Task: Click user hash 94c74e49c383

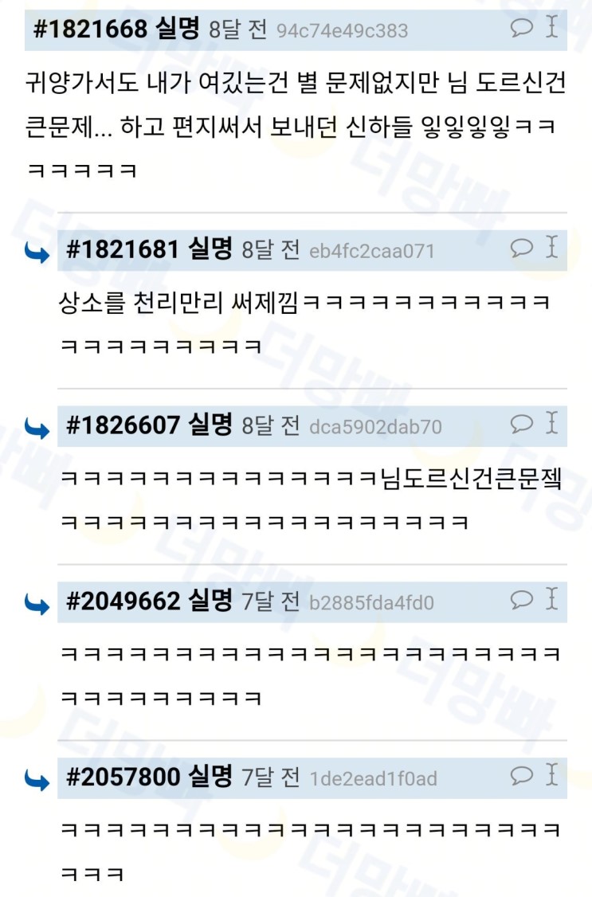Action: click(342, 30)
